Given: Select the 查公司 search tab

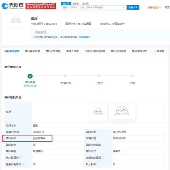Looking at the screenshot, I should point(66,3).
